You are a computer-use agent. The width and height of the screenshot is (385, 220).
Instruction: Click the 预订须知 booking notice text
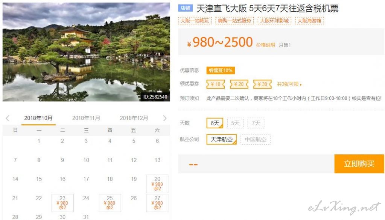click(189, 98)
